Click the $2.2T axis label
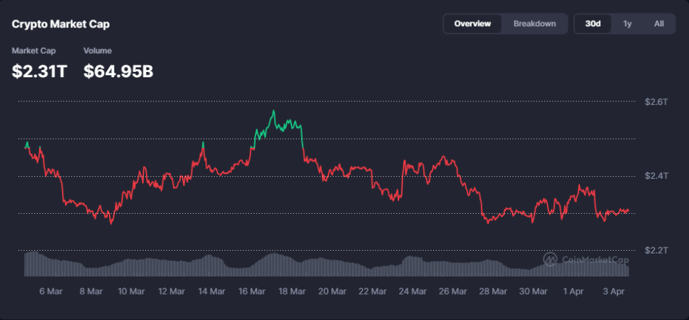689x320 pixels. click(656, 250)
